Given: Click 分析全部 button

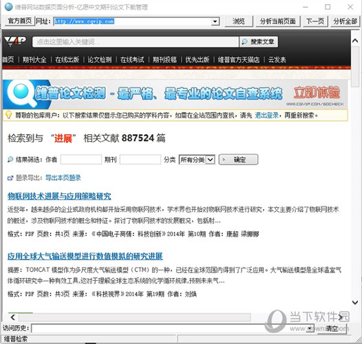Looking at the screenshot, I should 345,21.
